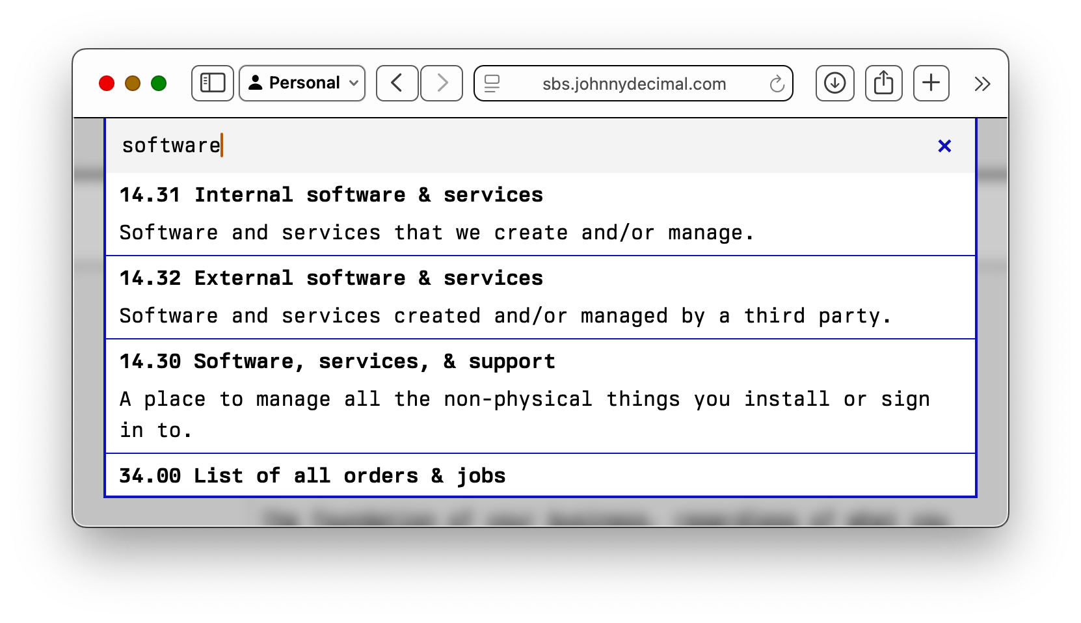1081x623 pixels.
Task: Minimize the window with yellow button
Action: click(x=133, y=83)
